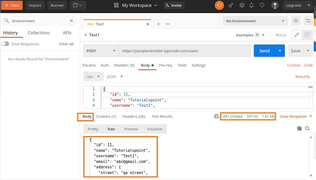The width and height of the screenshot is (316, 180).
Task: Expand the POST method dropdown
Action: coord(101,51)
